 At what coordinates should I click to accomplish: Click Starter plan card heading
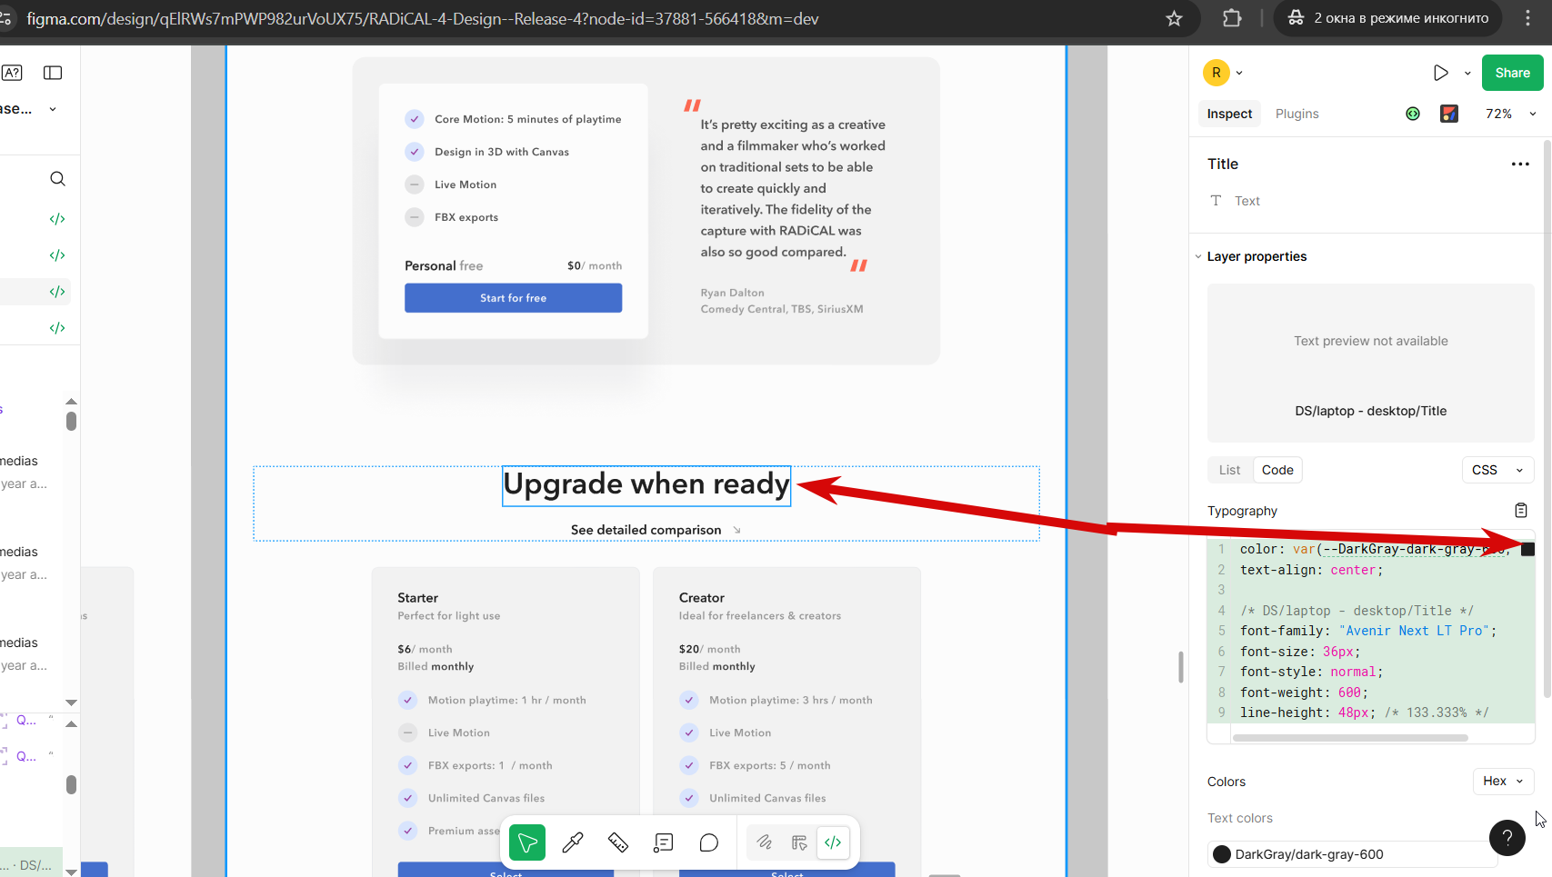[417, 598]
